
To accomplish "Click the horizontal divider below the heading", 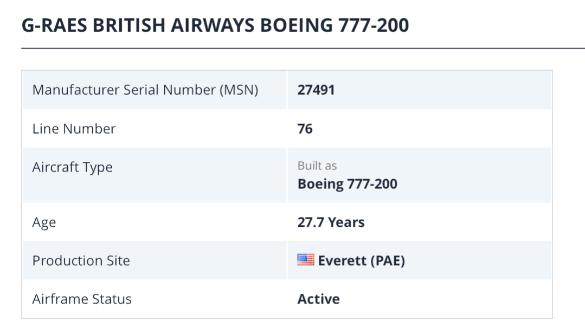I will click(x=293, y=48).
